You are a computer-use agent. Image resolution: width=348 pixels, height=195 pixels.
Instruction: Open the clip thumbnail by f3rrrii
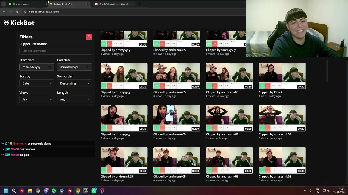pyautogui.click(x=282, y=76)
